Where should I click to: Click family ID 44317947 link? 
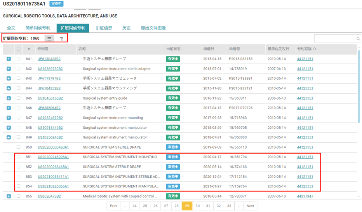305,196
